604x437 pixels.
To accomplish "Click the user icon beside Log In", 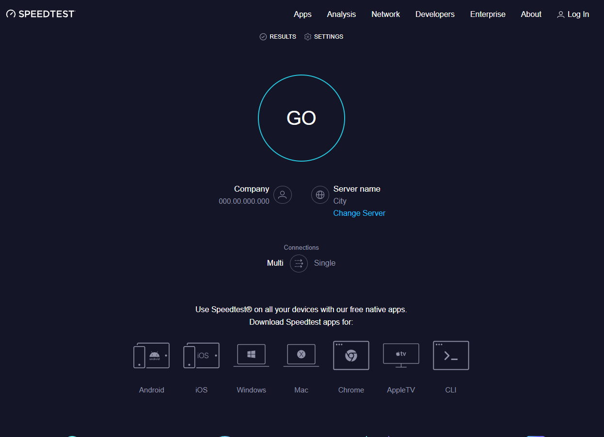I will pyautogui.click(x=561, y=15).
